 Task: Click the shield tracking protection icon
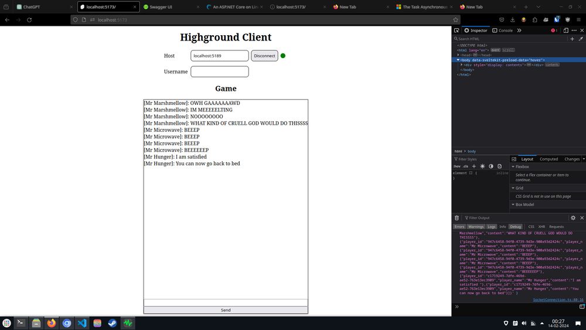click(76, 20)
